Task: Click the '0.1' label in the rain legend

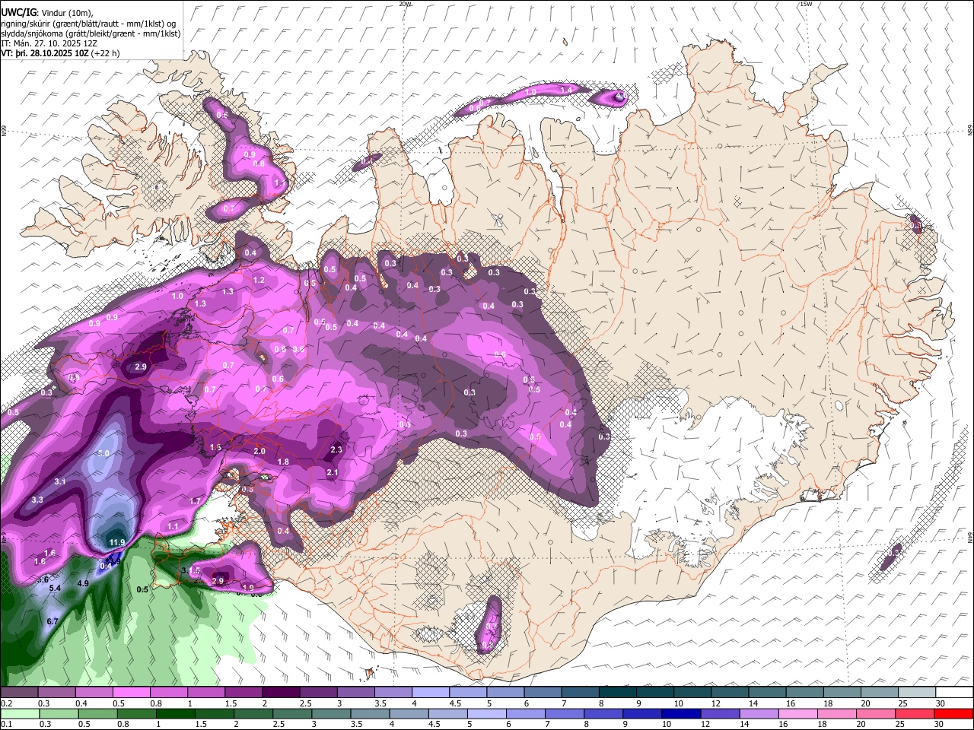Action: point(5,724)
